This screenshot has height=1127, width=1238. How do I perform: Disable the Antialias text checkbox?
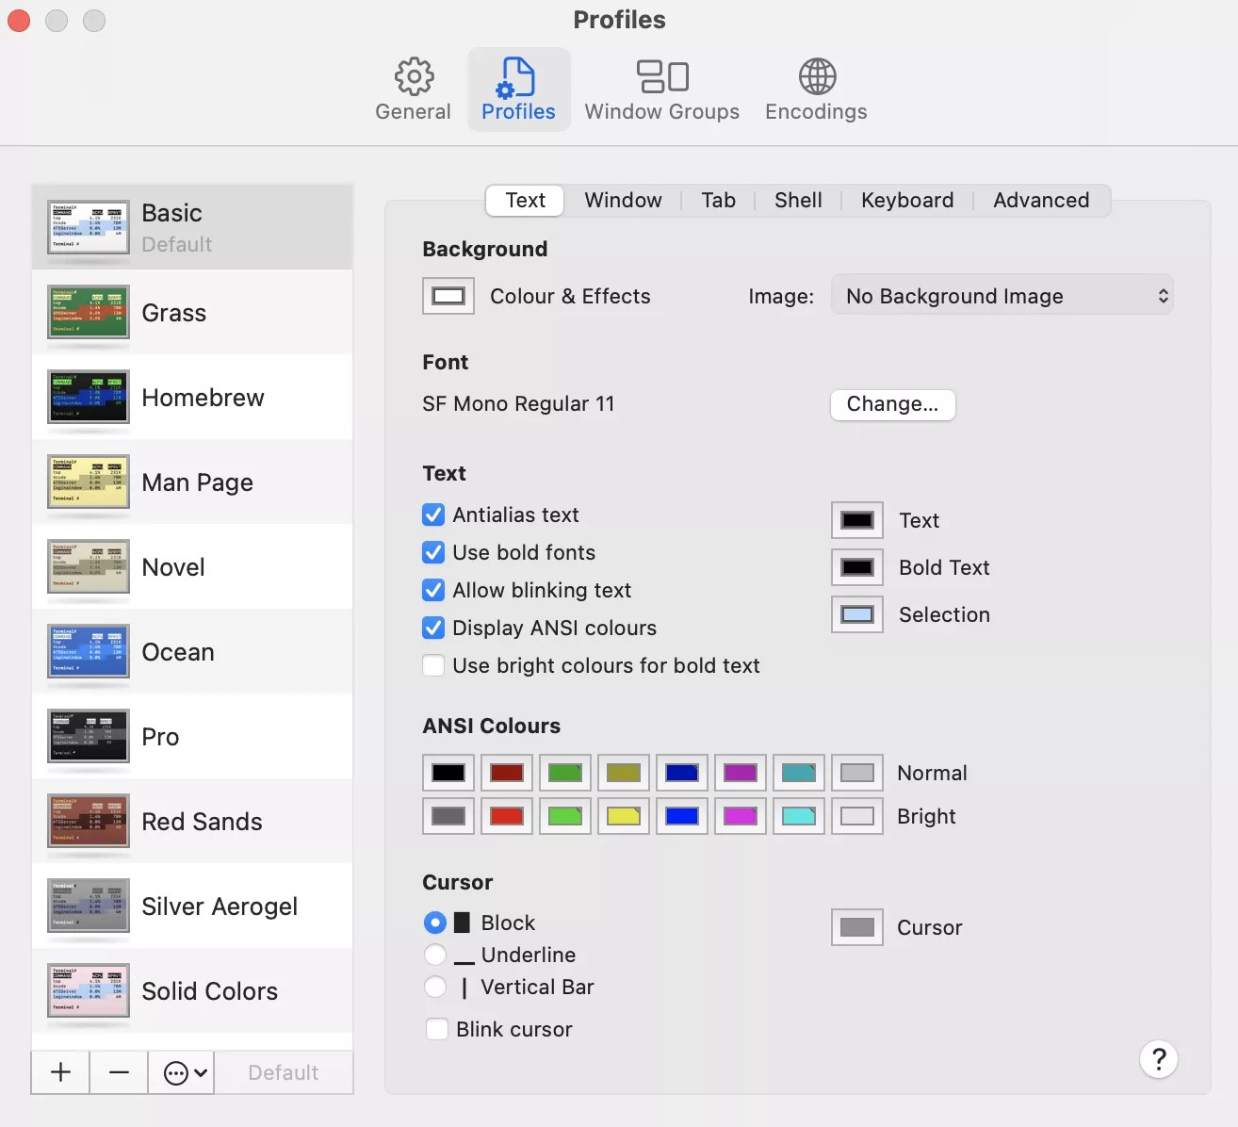click(x=433, y=514)
